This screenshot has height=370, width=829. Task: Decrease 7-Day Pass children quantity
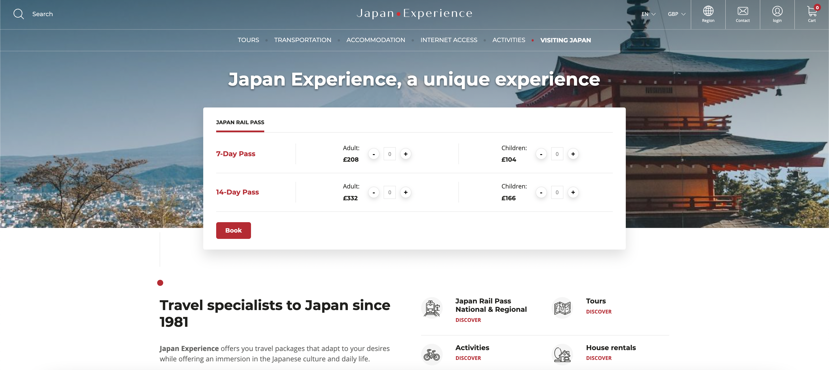coord(541,154)
